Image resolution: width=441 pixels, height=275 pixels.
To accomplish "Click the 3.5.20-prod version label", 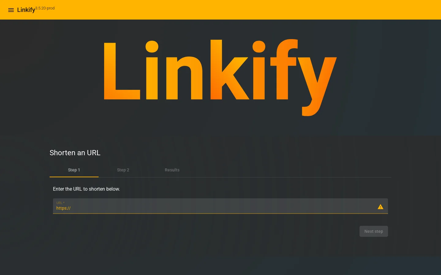I will point(45,8).
